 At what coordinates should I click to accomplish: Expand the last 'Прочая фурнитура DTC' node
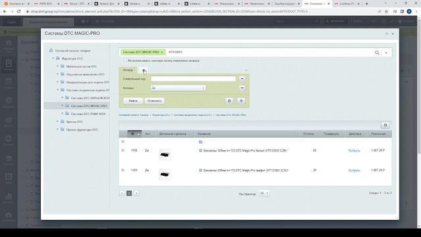click(57, 130)
